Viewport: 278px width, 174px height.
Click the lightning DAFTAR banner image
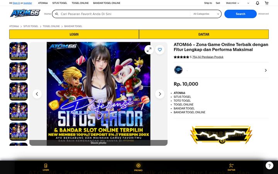tap(221, 135)
